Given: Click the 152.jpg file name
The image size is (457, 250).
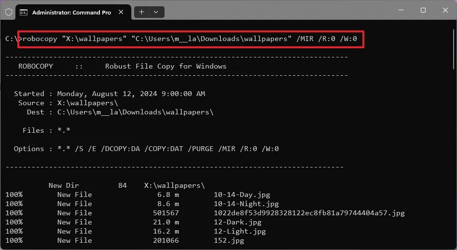Looking at the screenshot, I should coord(229,241).
